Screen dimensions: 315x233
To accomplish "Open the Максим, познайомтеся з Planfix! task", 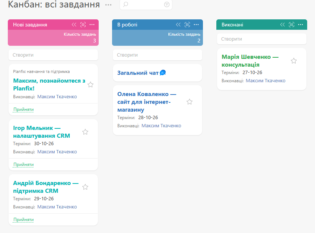I will click(x=49, y=84).
